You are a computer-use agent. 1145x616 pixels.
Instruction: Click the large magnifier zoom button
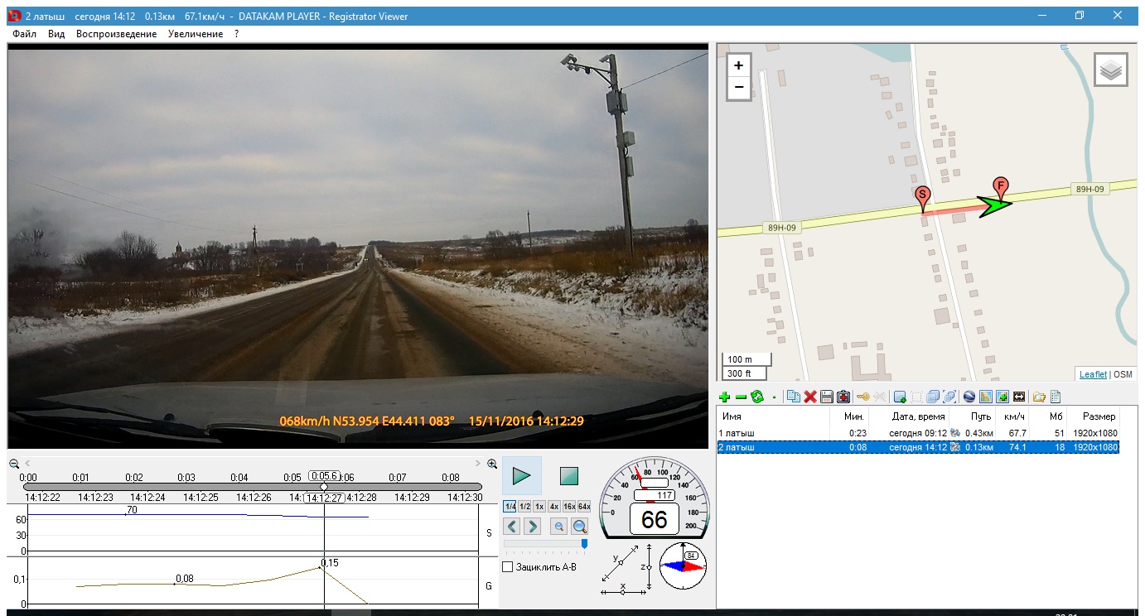[x=579, y=527]
